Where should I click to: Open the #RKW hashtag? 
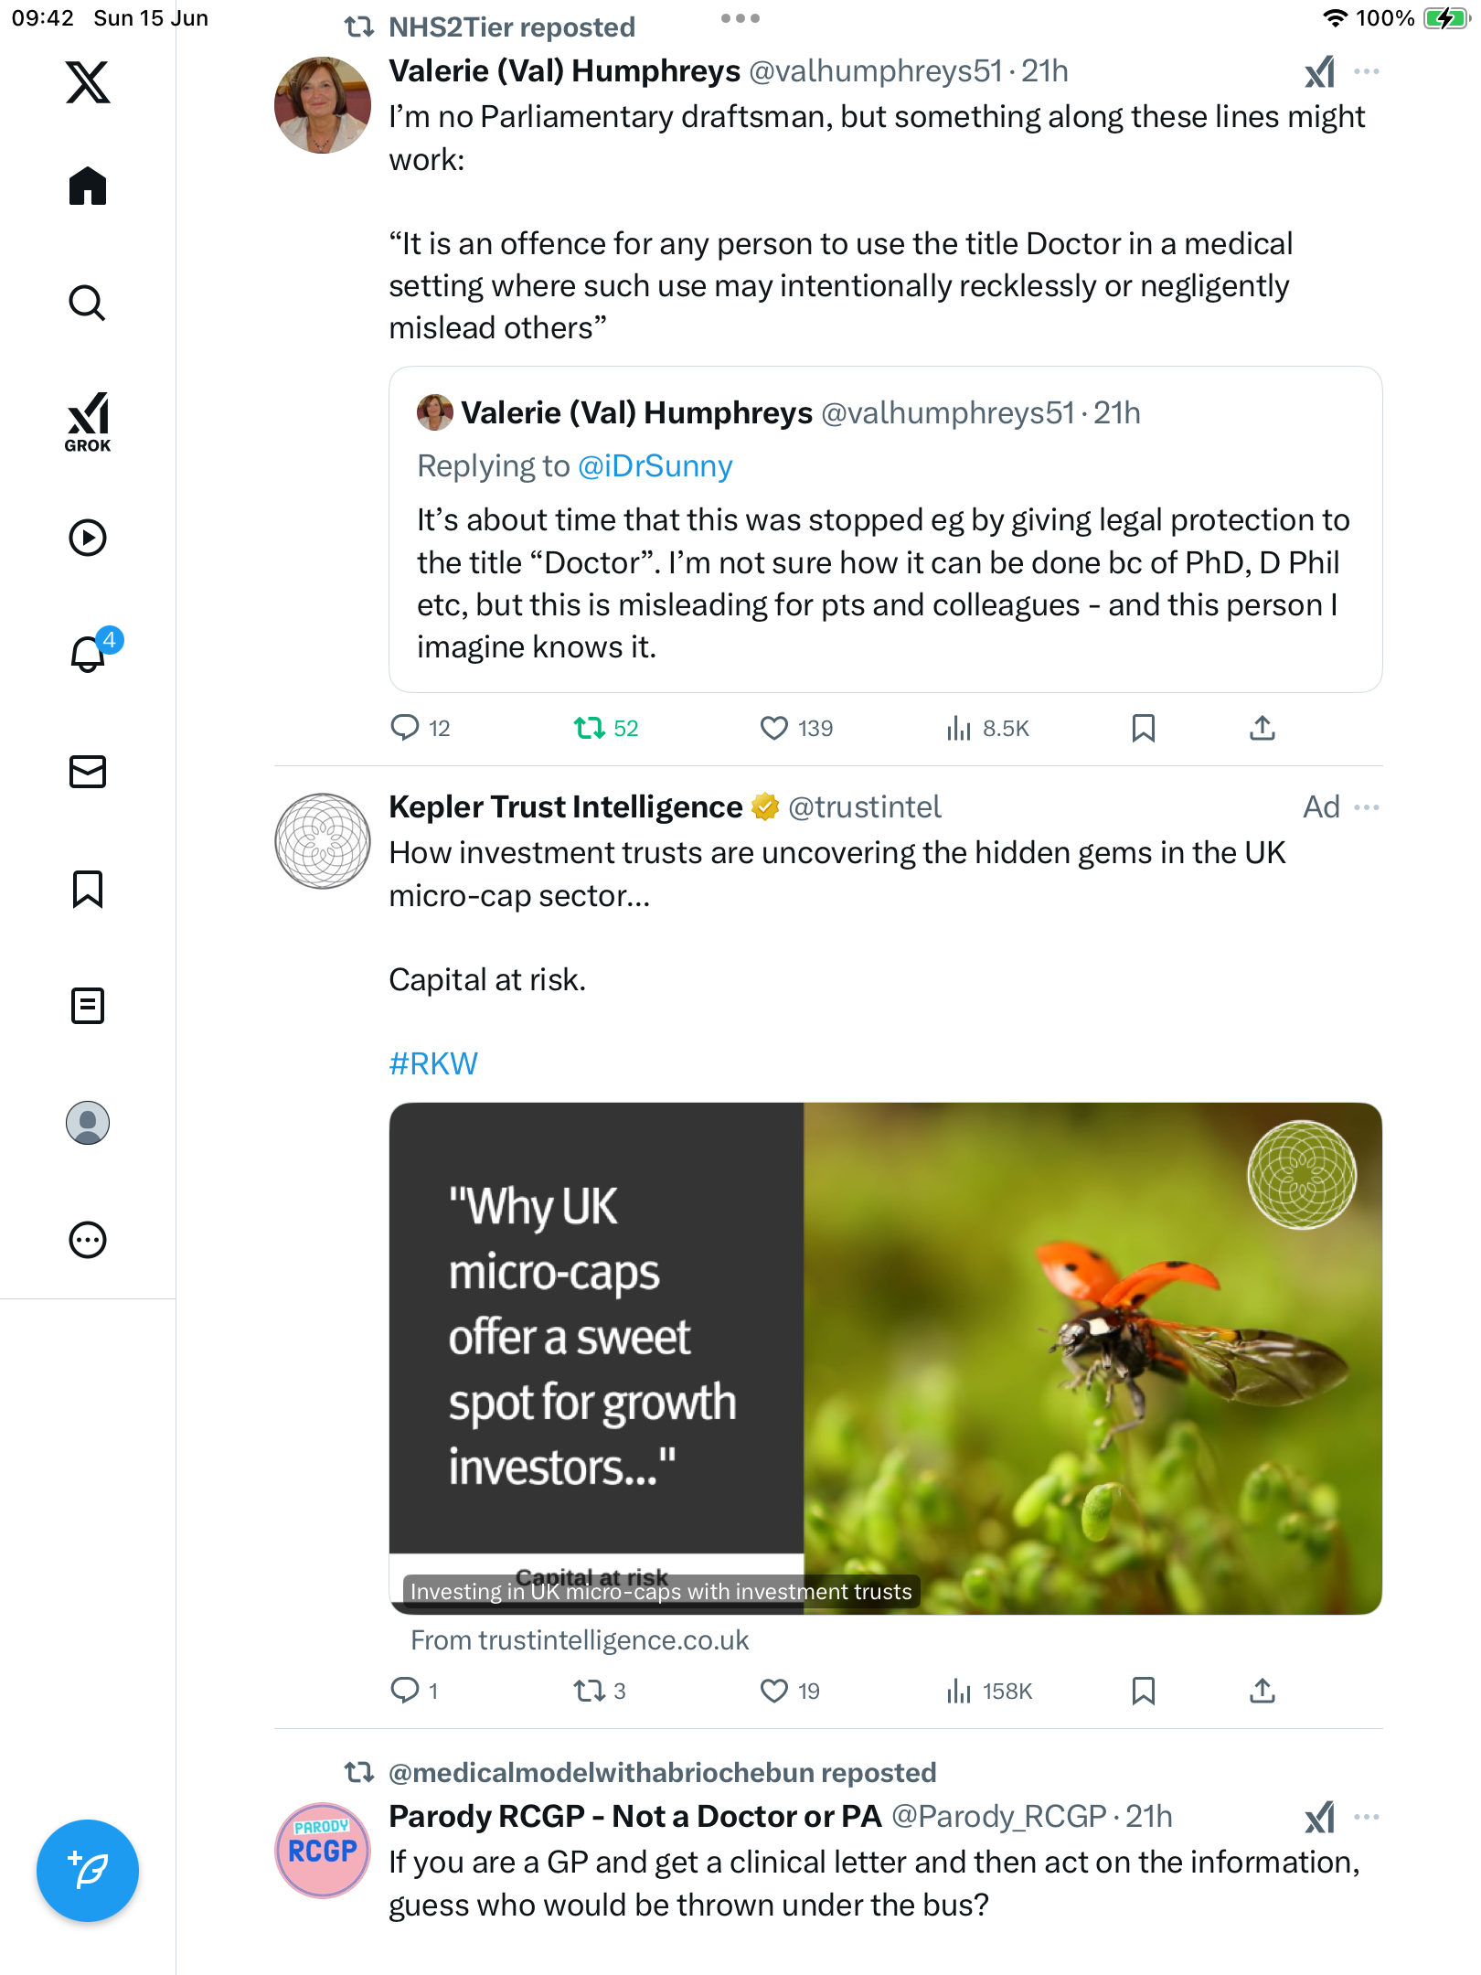coord(433,1063)
